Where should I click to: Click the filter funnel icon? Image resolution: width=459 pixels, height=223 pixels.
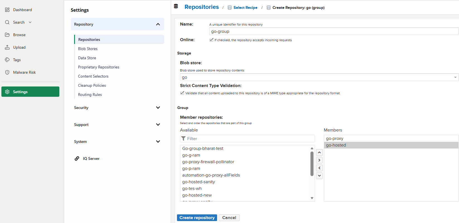(x=183, y=138)
